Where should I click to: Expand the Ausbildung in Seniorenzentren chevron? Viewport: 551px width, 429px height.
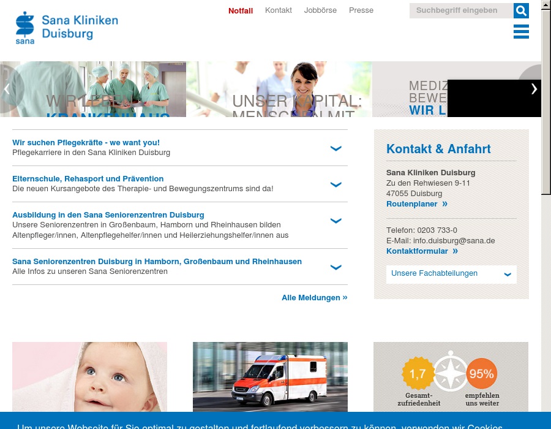coord(335,220)
